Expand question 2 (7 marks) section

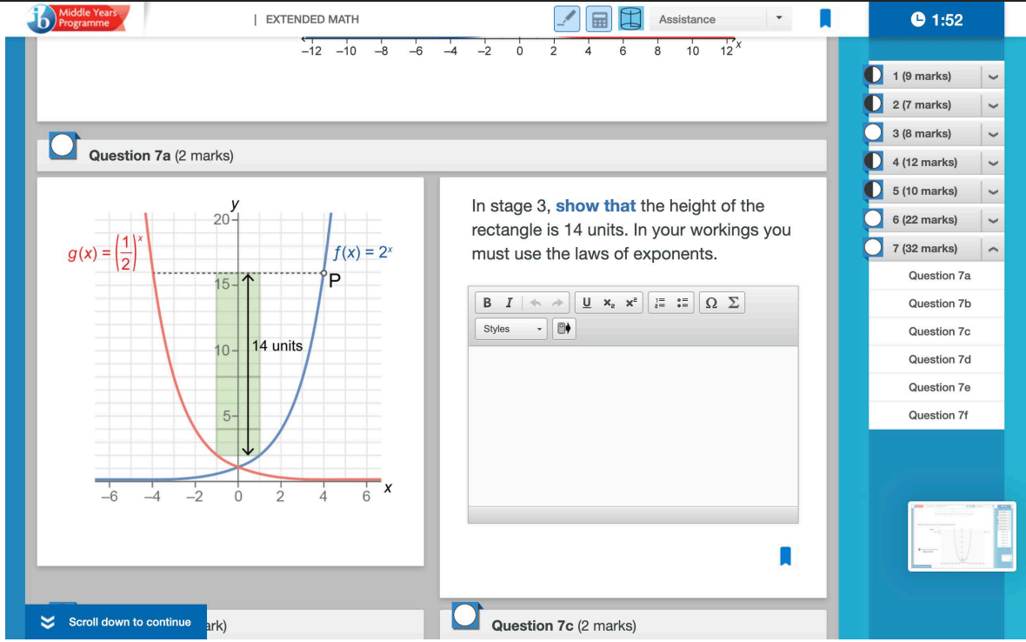click(993, 105)
